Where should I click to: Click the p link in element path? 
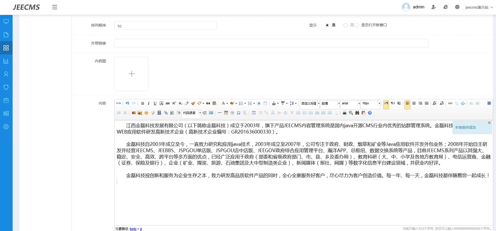pos(141,229)
